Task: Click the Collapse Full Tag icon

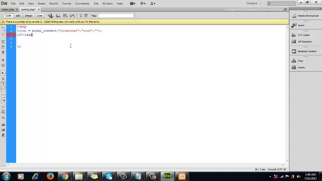Action: 3,42
